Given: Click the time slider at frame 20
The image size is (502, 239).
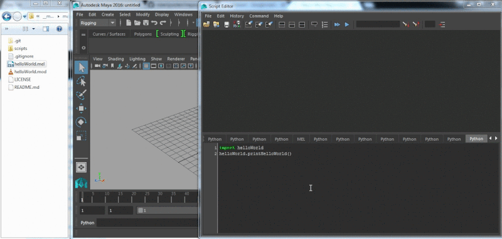Looking at the screenshot, I should (134, 197).
